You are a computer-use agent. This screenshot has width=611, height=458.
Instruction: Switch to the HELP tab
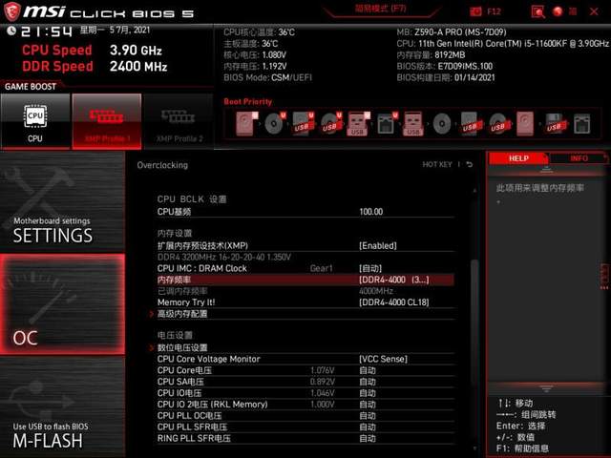(518, 158)
